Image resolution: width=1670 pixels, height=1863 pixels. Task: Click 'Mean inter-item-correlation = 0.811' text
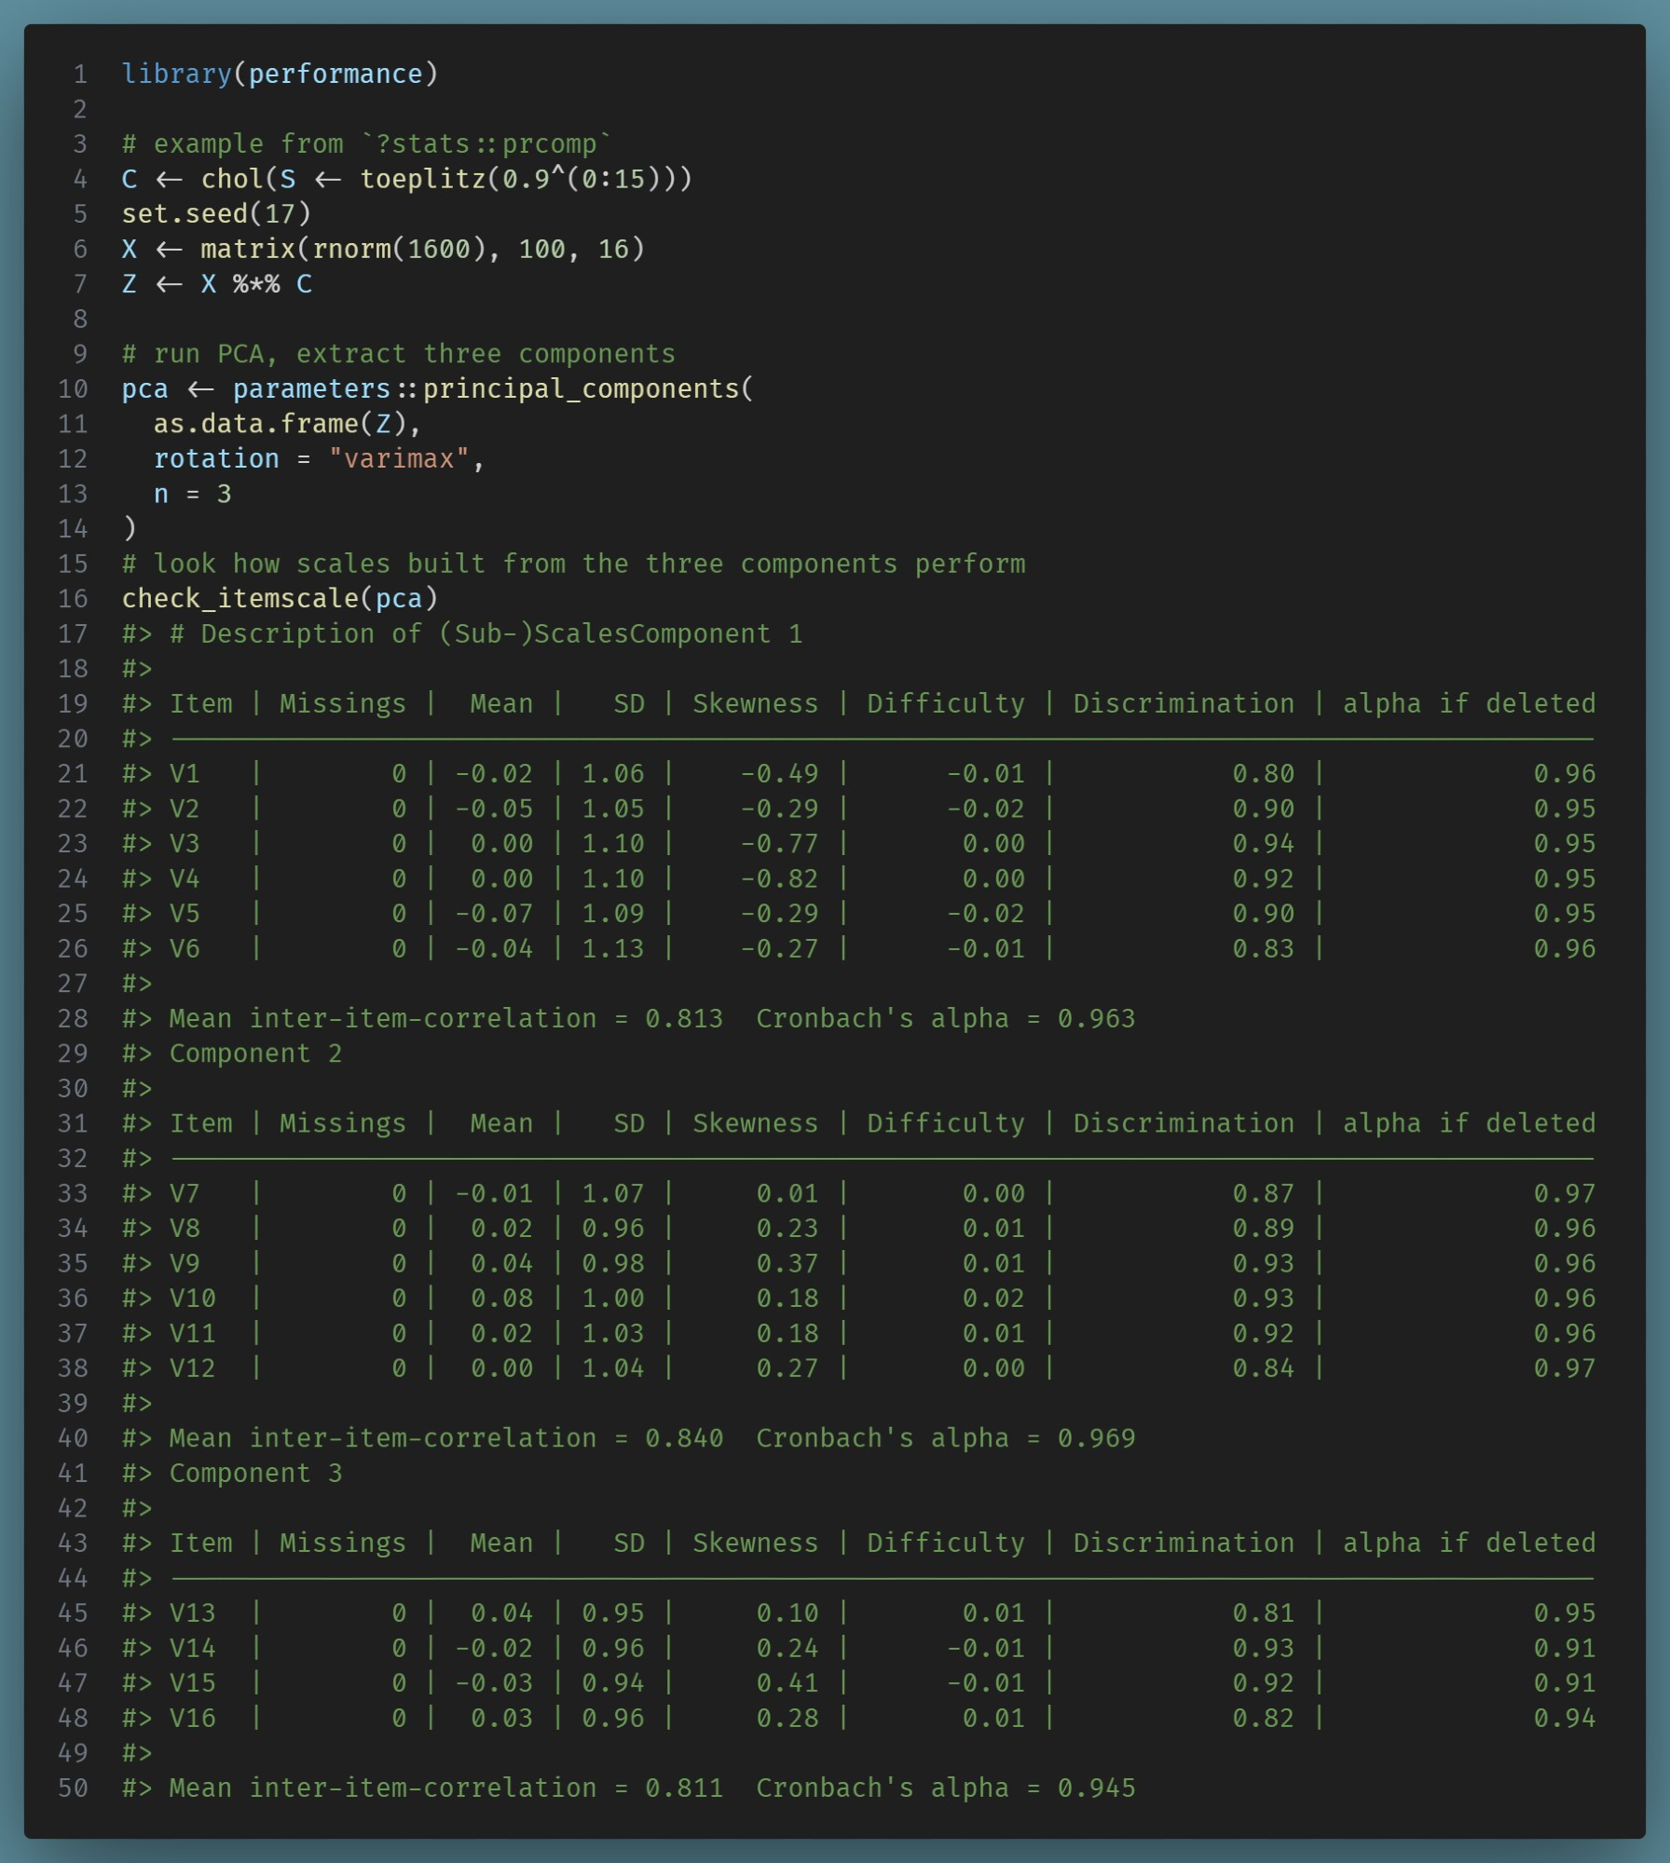click(x=446, y=1788)
